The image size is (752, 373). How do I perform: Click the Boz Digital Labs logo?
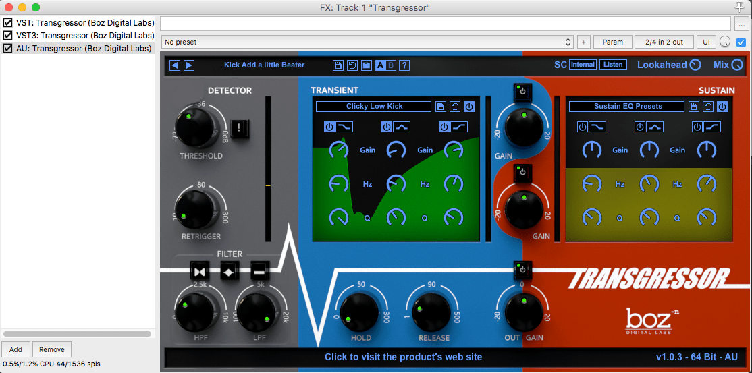(652, 321)
